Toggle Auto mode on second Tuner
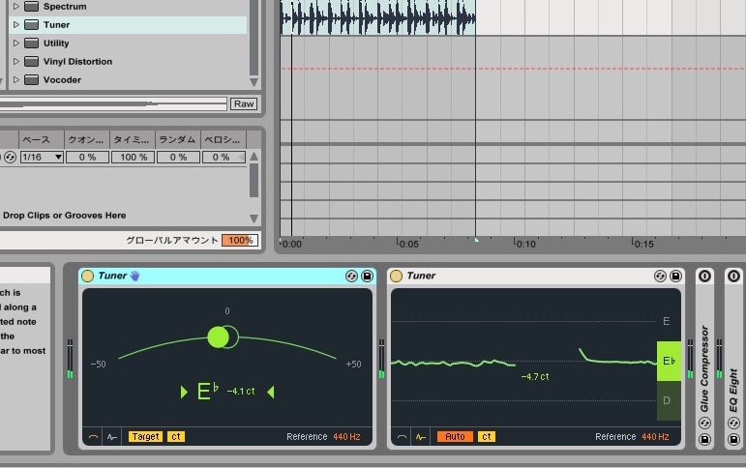The image size is (746, 468). [455, 437]
